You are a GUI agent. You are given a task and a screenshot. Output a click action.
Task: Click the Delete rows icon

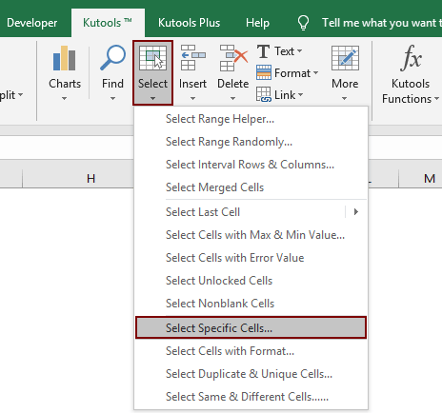pos(233,58)
